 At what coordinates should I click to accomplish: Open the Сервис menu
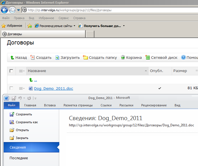click(x=64, y=18)
